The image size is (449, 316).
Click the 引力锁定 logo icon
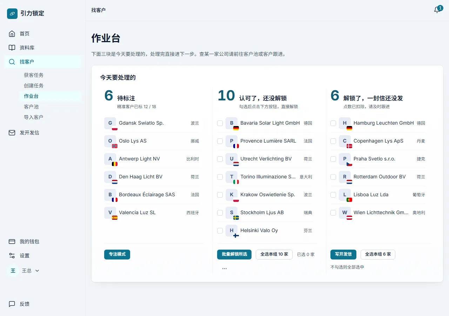point(12,14)
